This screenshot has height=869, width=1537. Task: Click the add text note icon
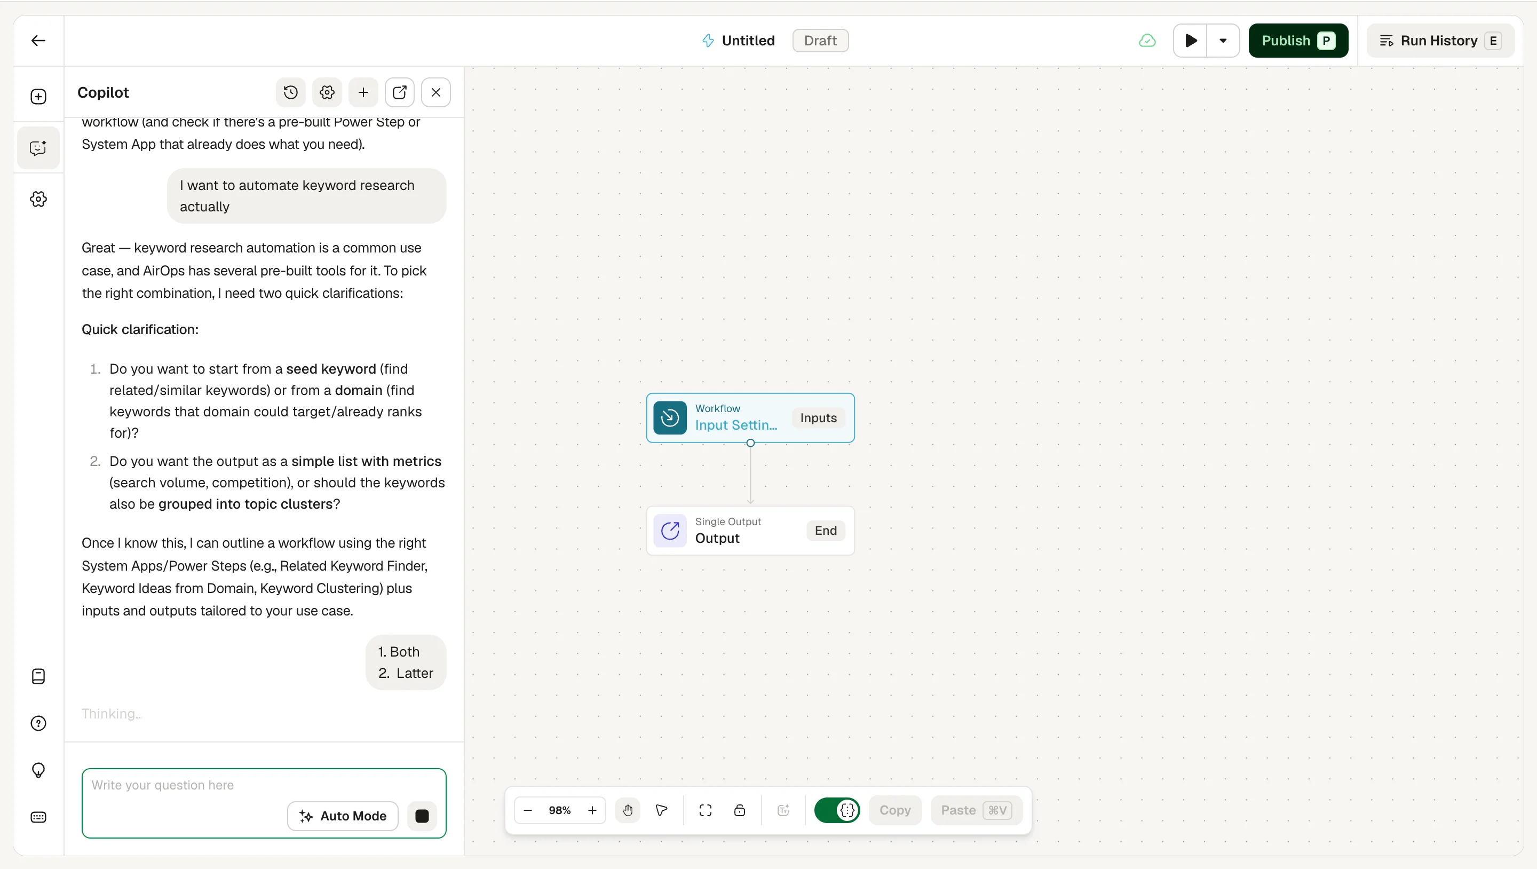(783, 810)
